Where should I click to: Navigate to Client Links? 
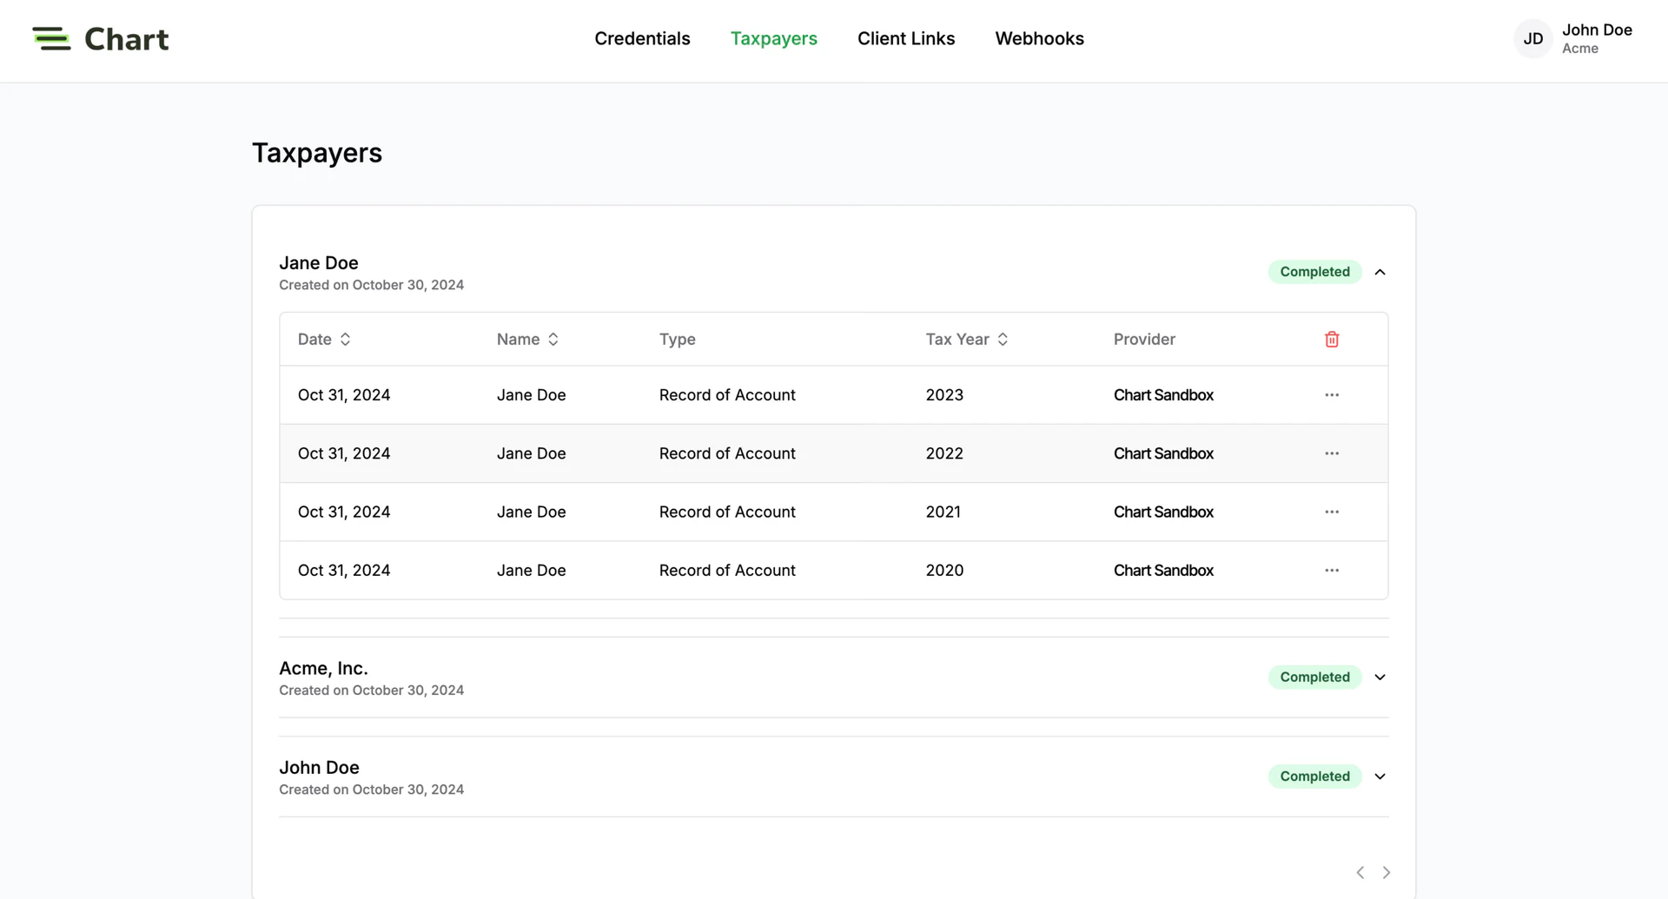point(906,38)
